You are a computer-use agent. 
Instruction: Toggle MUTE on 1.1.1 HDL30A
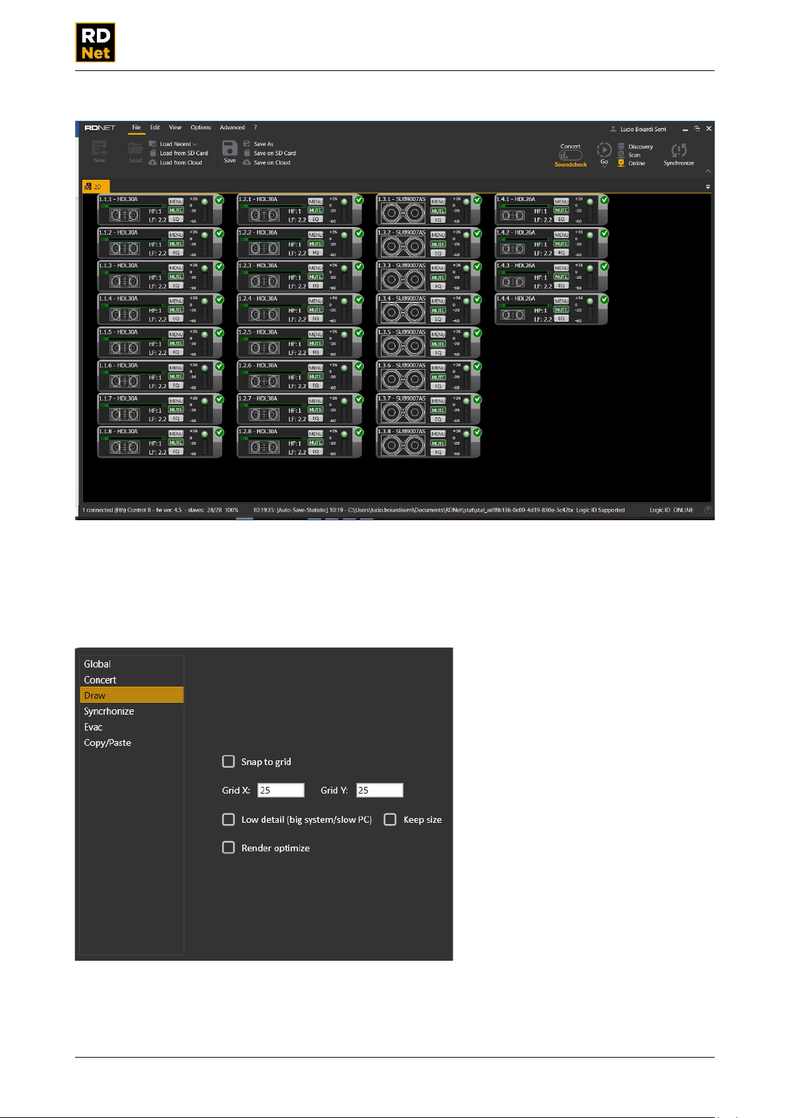click(176, 210)
